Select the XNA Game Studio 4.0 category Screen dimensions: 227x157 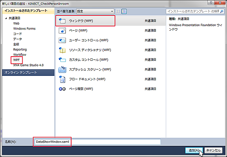(28, 65)
